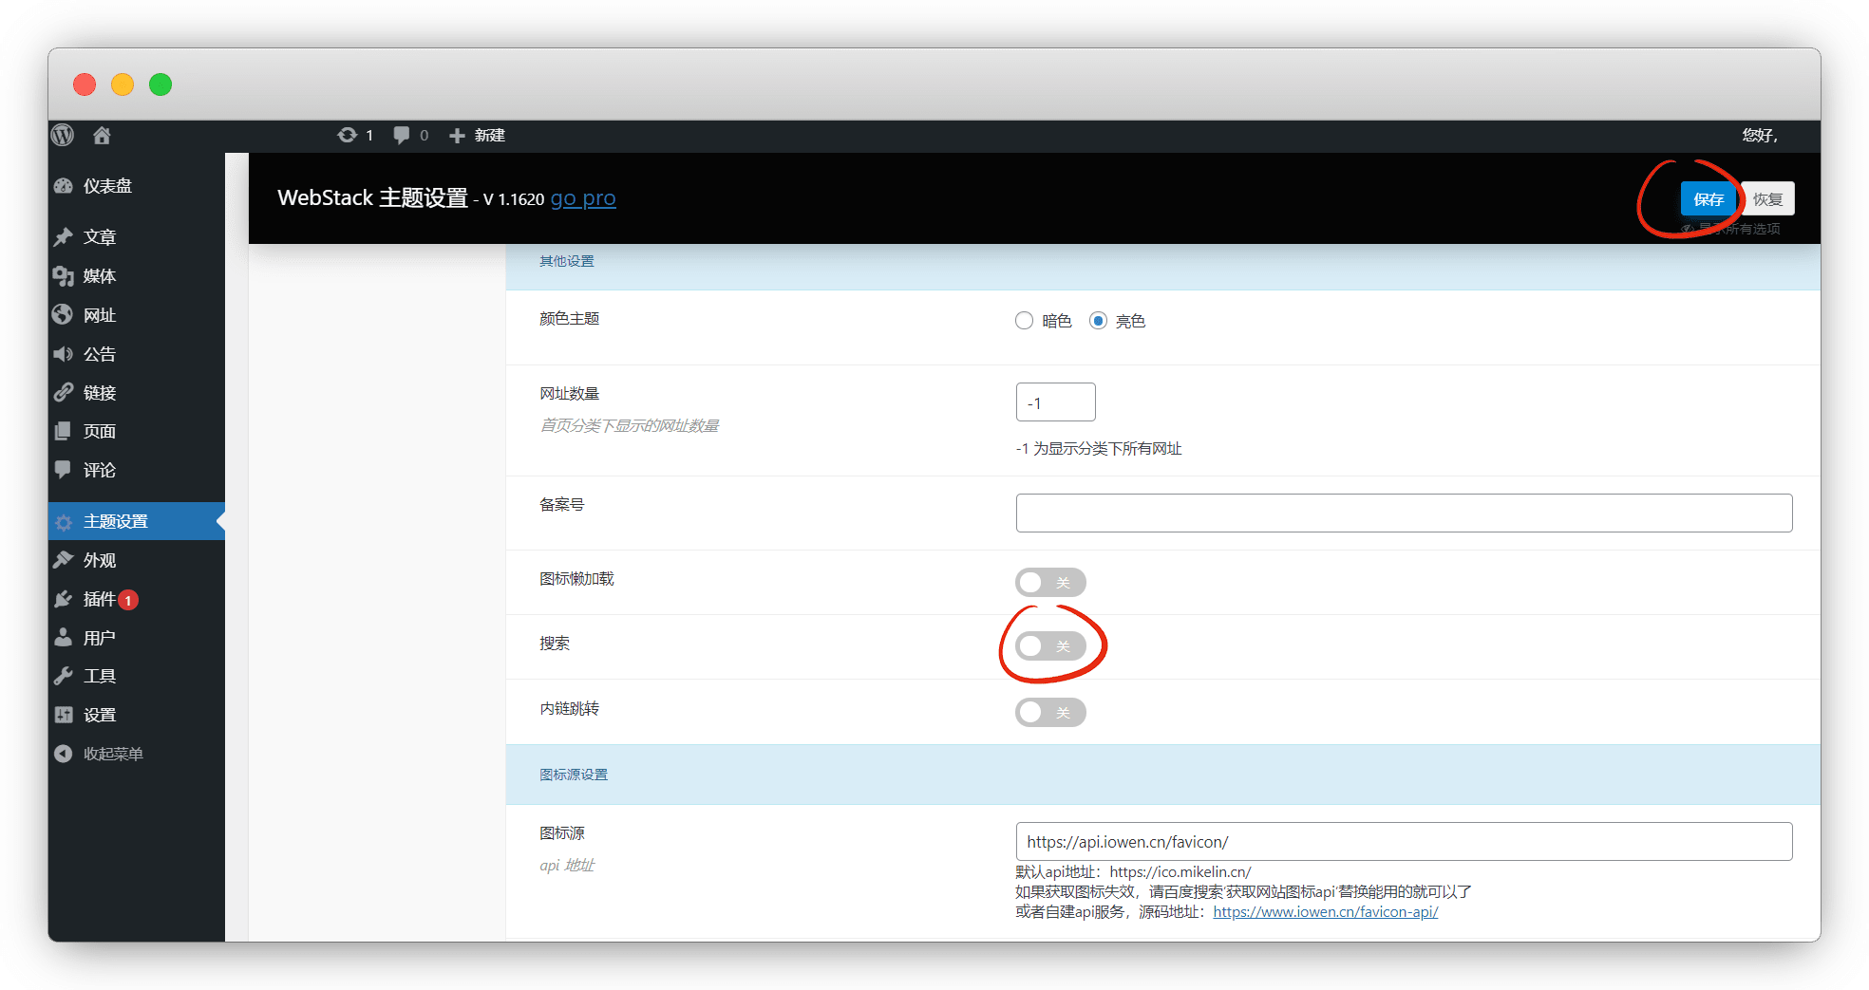Select the 亮色 light theme radio
Screen dimensions: 1869x990
point(1098,321)
